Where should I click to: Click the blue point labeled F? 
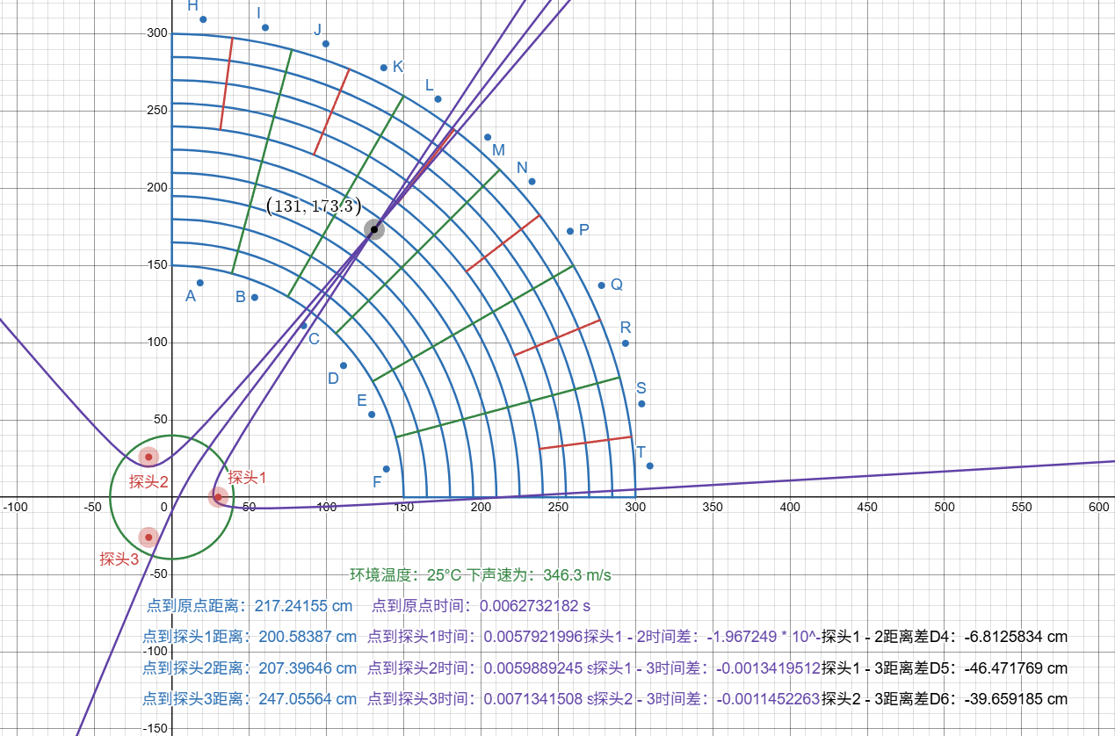tap(387, 469)
